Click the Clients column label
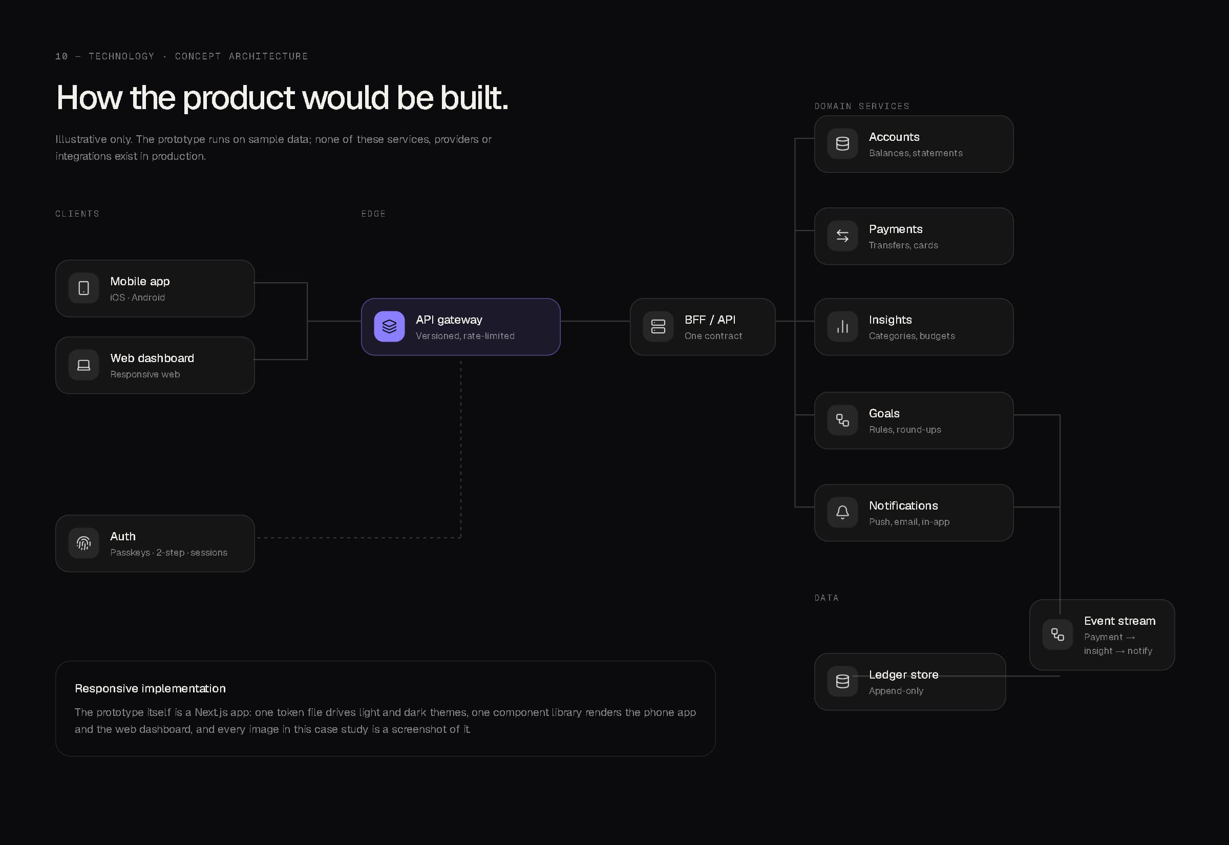The height and width of the screenshot is (845, 1229). tap(77, 214)
